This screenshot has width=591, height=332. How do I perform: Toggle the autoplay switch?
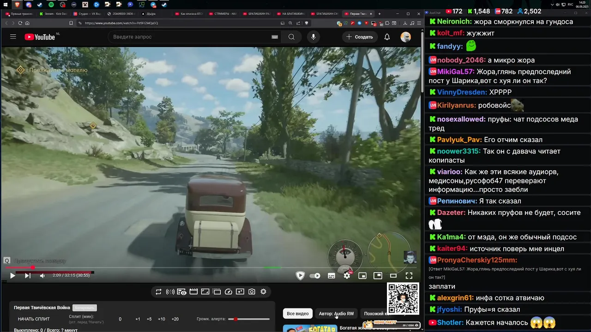coord(315,276)
